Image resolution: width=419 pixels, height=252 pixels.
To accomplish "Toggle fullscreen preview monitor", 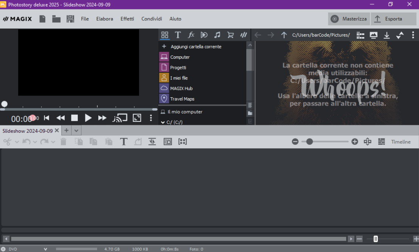I will [x=137, y=118].
